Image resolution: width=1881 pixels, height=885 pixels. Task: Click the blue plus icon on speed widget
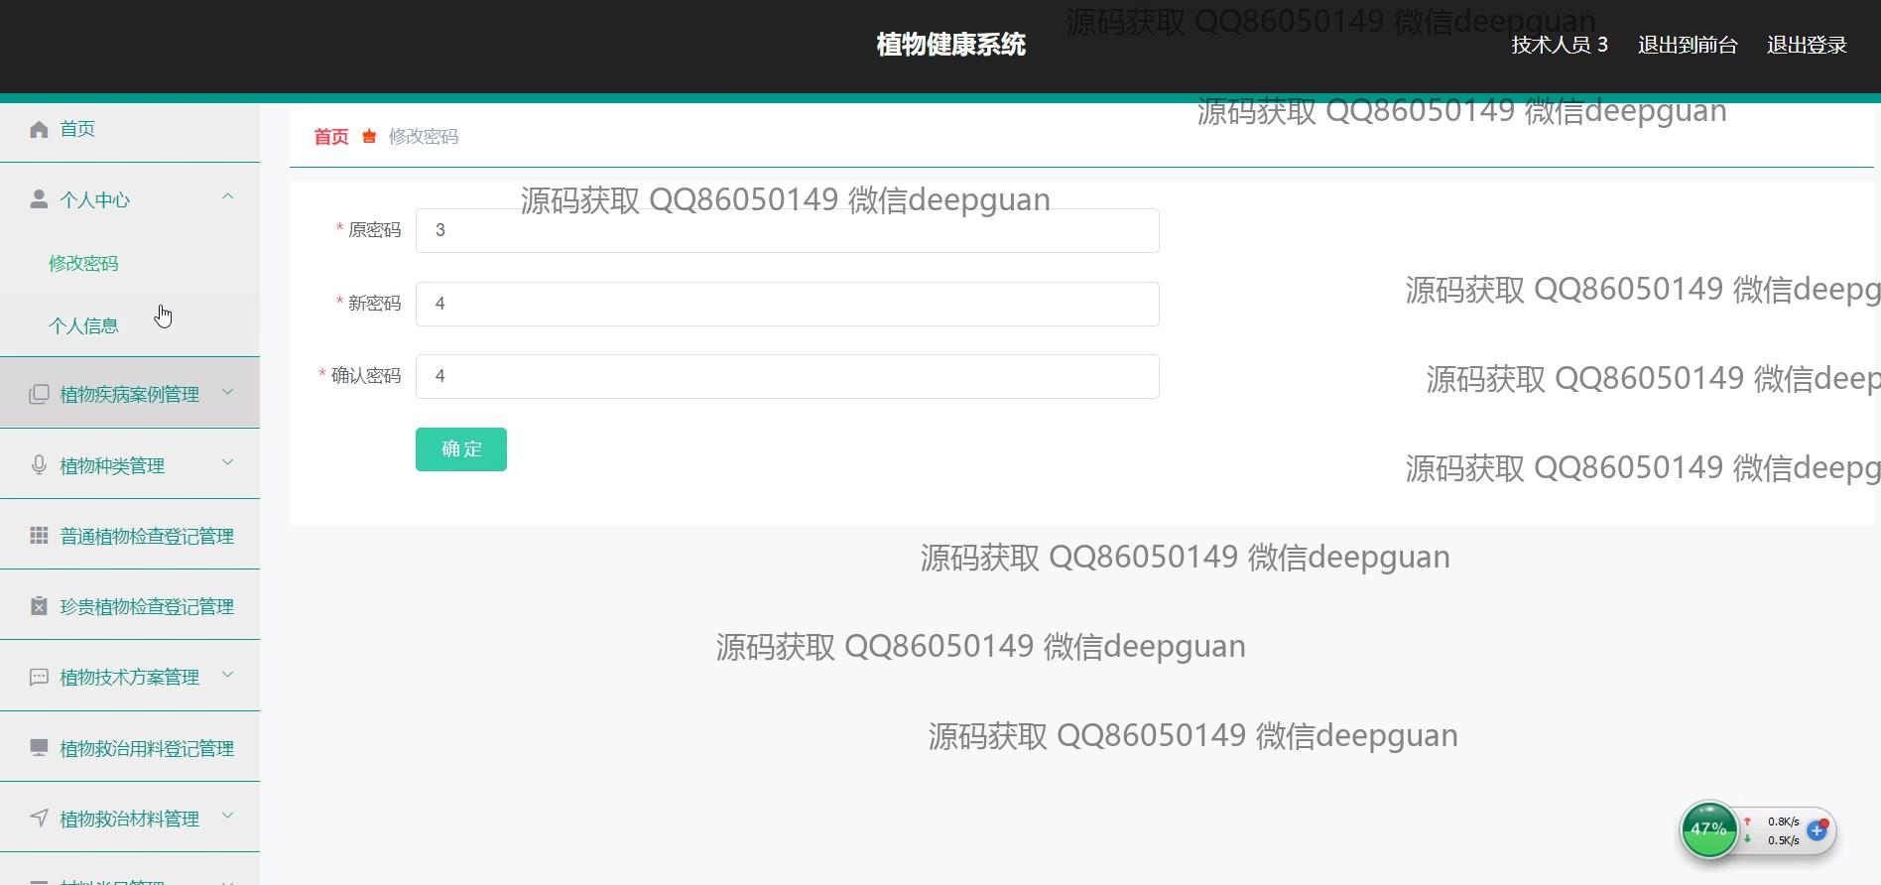(x=1817, y=830)
